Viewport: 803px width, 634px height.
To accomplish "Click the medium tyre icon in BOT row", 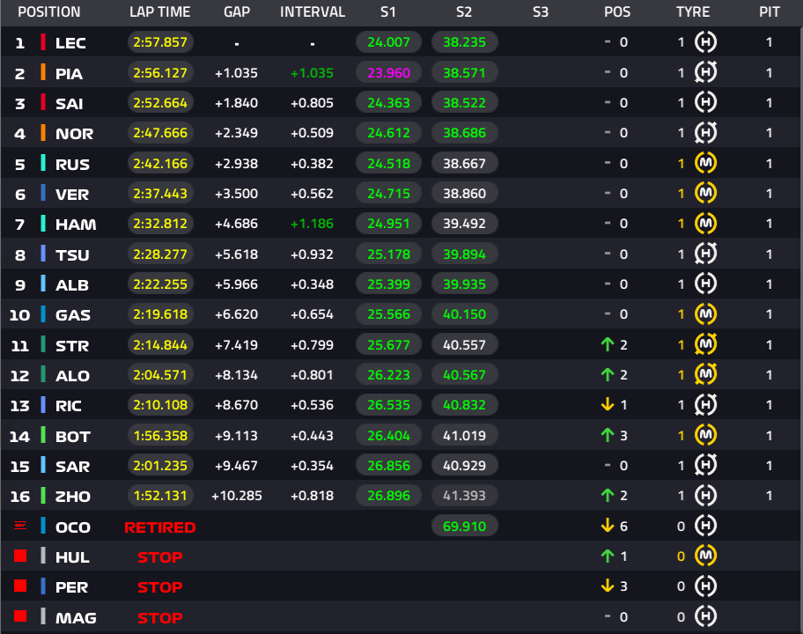I will coord(705,435).
